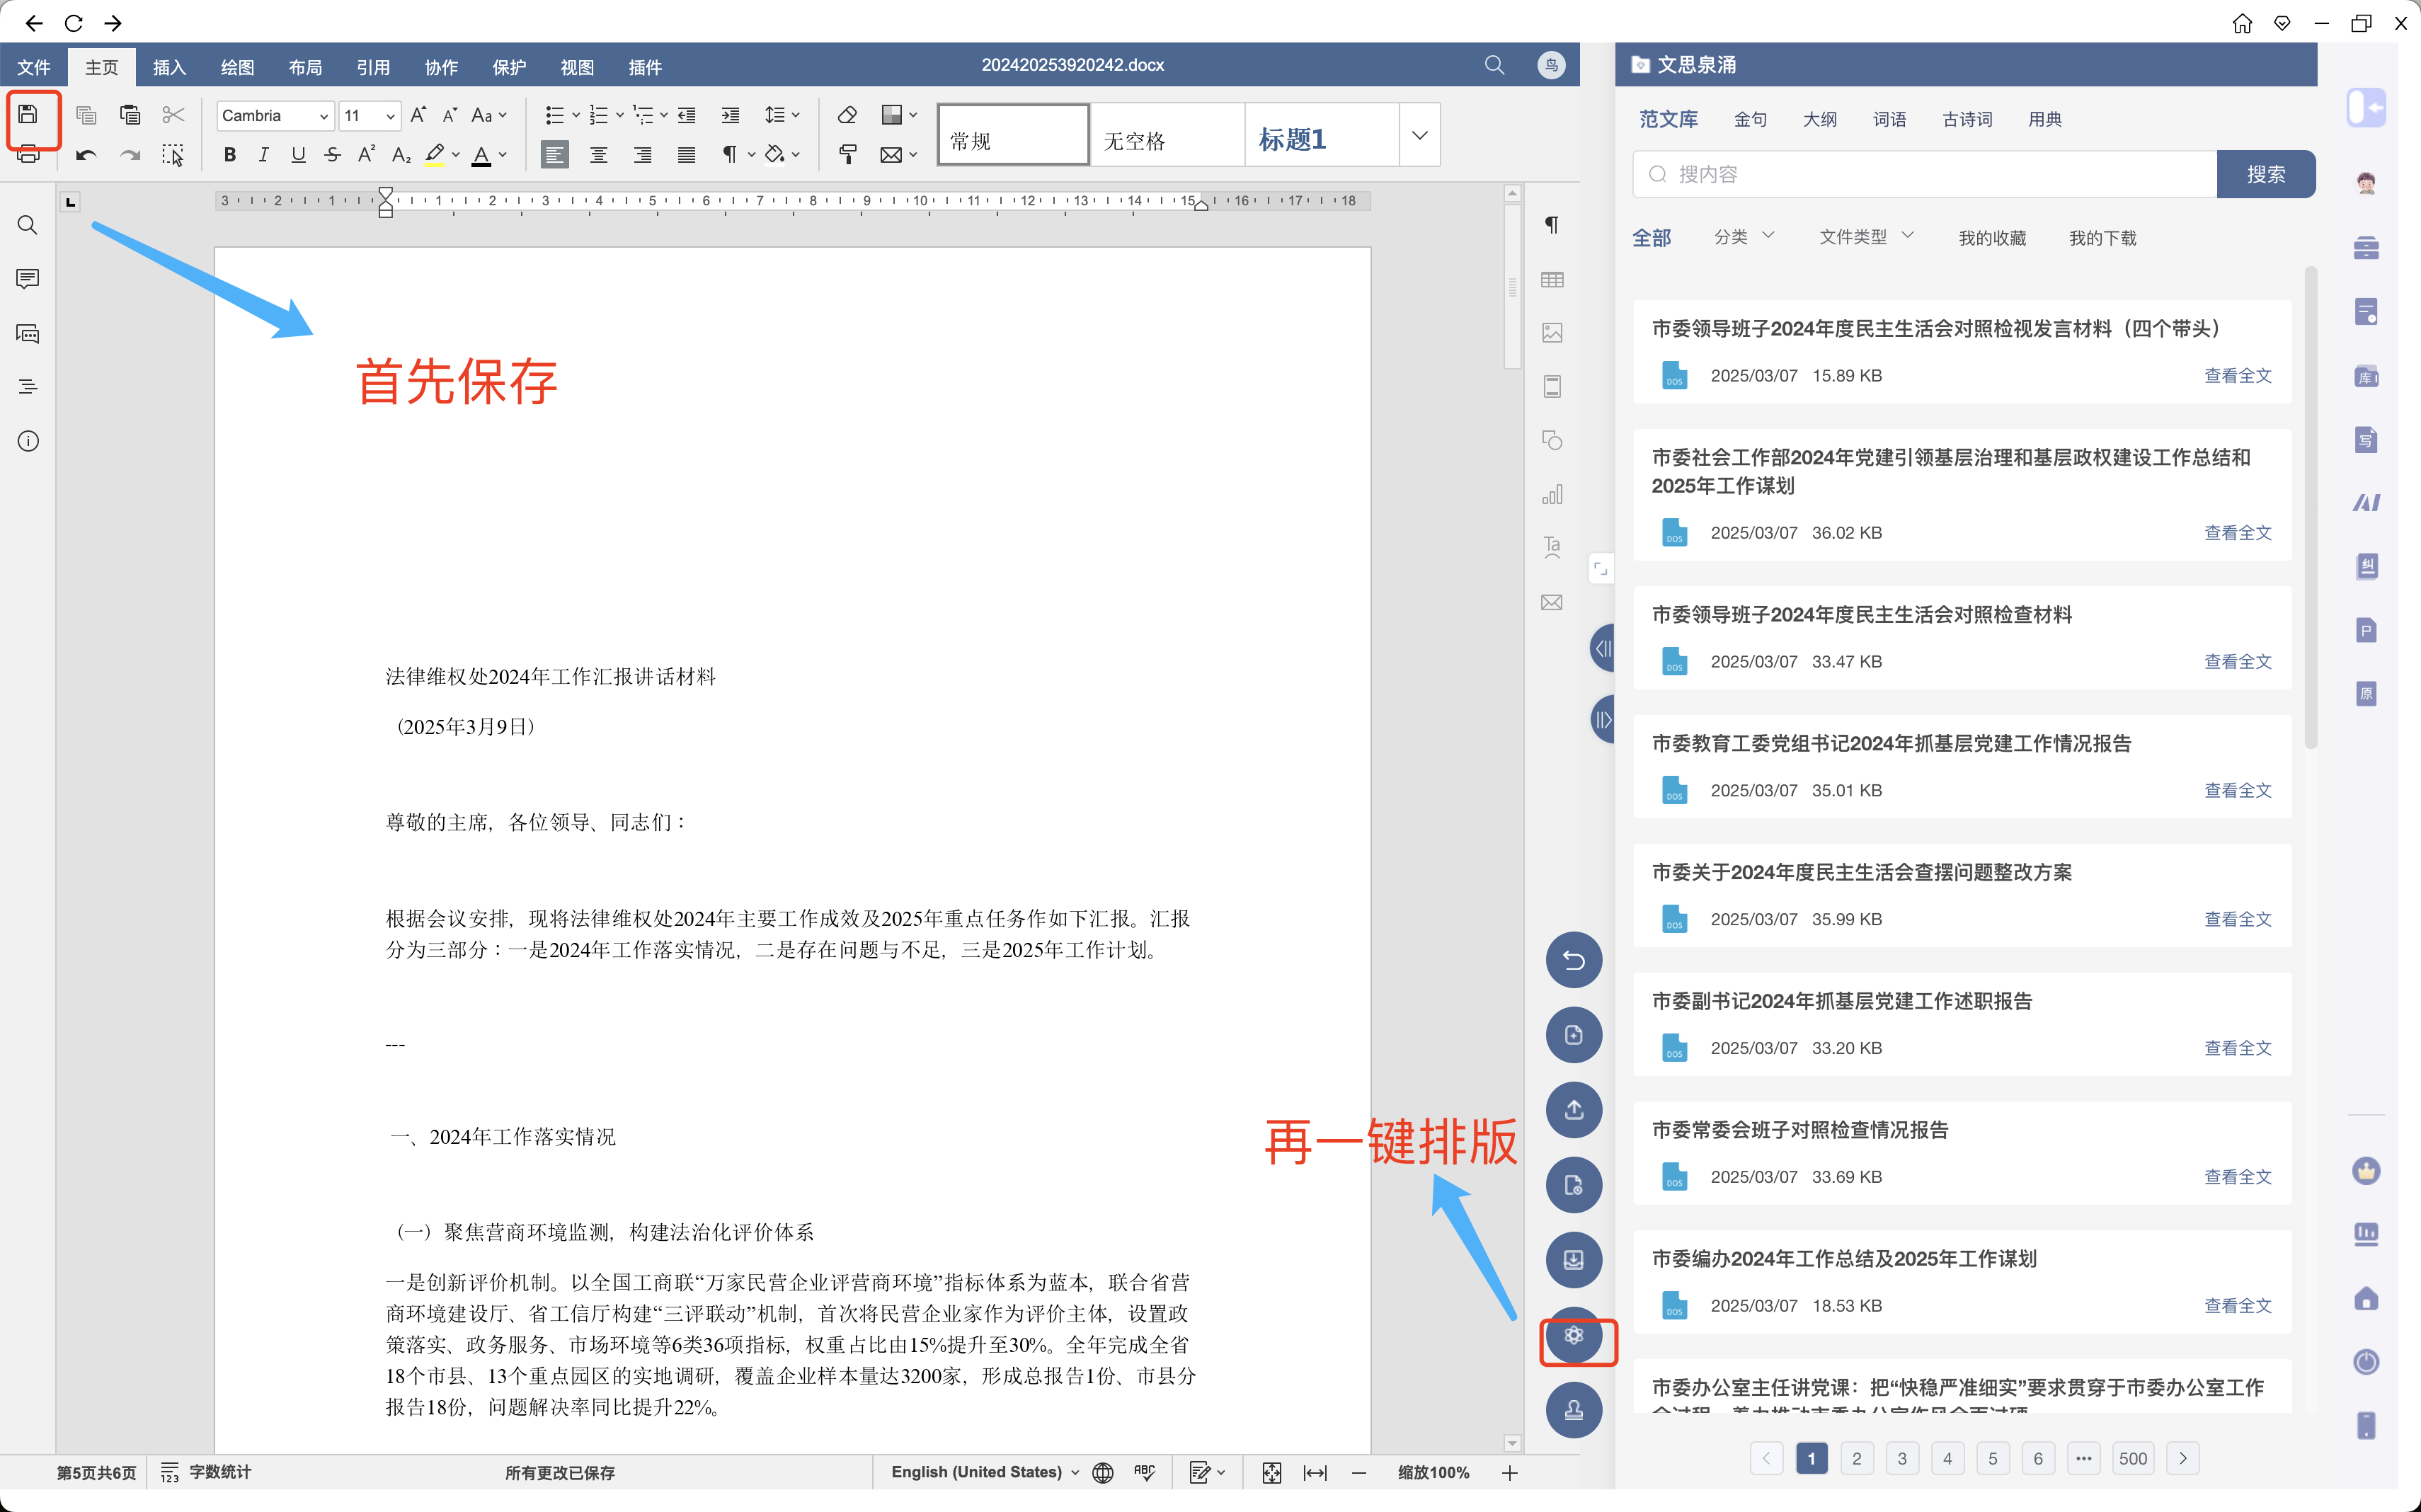
Task: Open the Comments panel in left sidebar
Action: (28, 278)
